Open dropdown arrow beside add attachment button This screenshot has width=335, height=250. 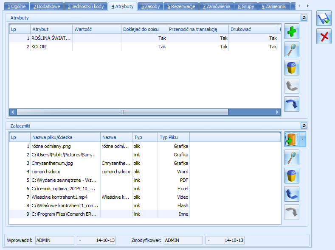click(x=303, y=139)
